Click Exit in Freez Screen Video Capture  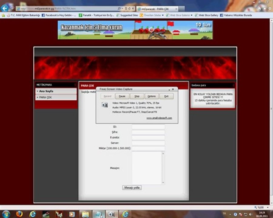(x=167, y=96)
